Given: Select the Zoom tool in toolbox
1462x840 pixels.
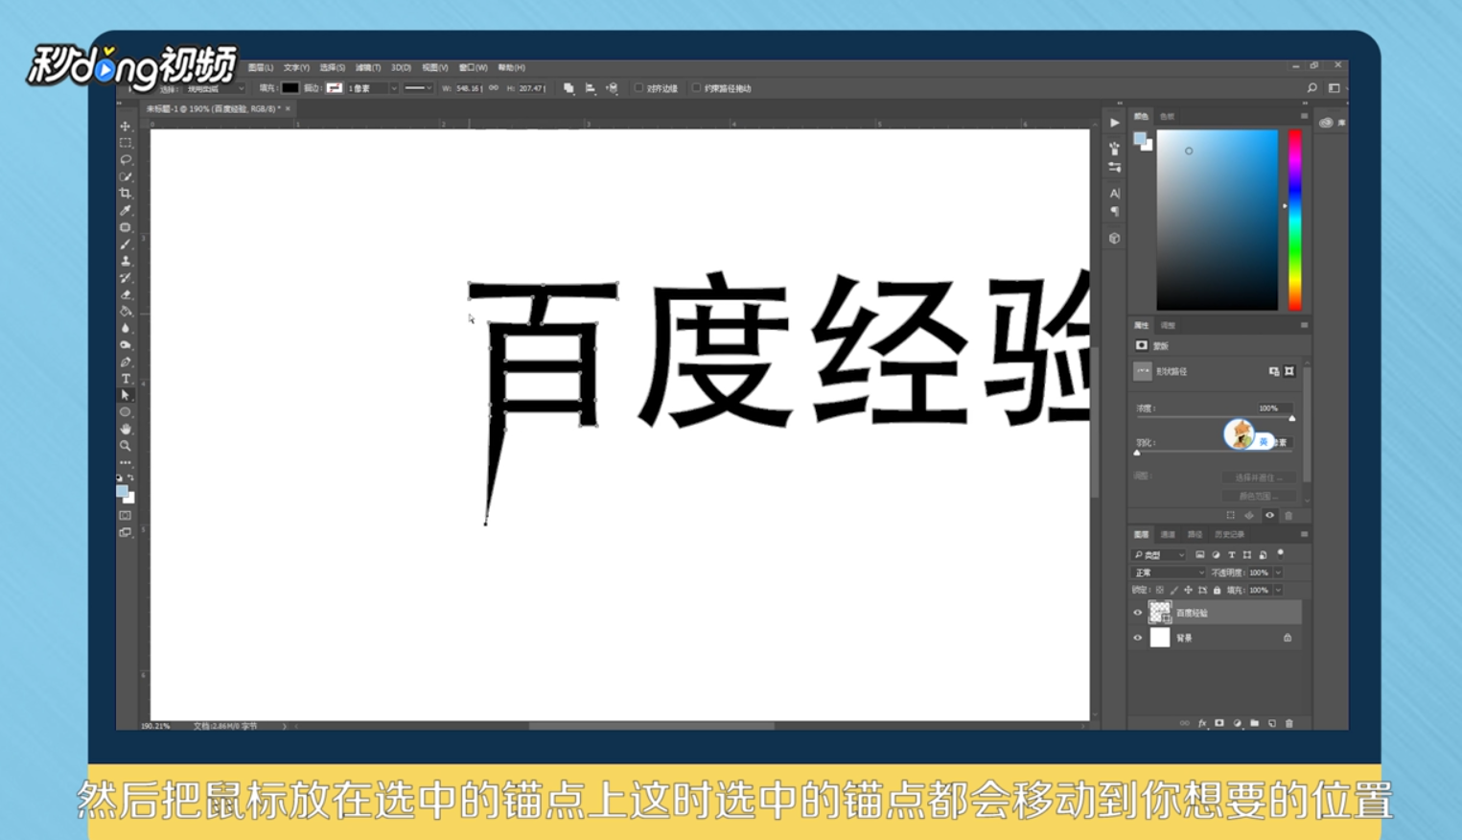Looking at the screenshot, I should (x=126, y=446).
